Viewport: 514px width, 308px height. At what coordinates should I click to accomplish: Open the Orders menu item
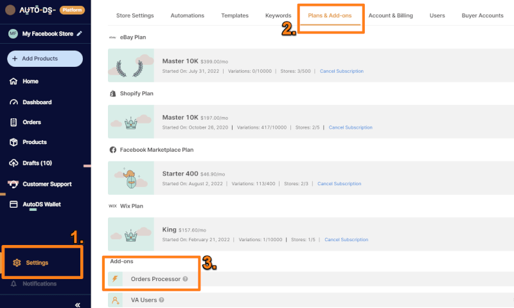tap(31, 122)
